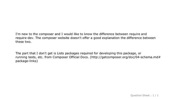Viewport: 176px width, 99px height.
Task: Click the words 'require and' ending first line
Action: point(138,34)
